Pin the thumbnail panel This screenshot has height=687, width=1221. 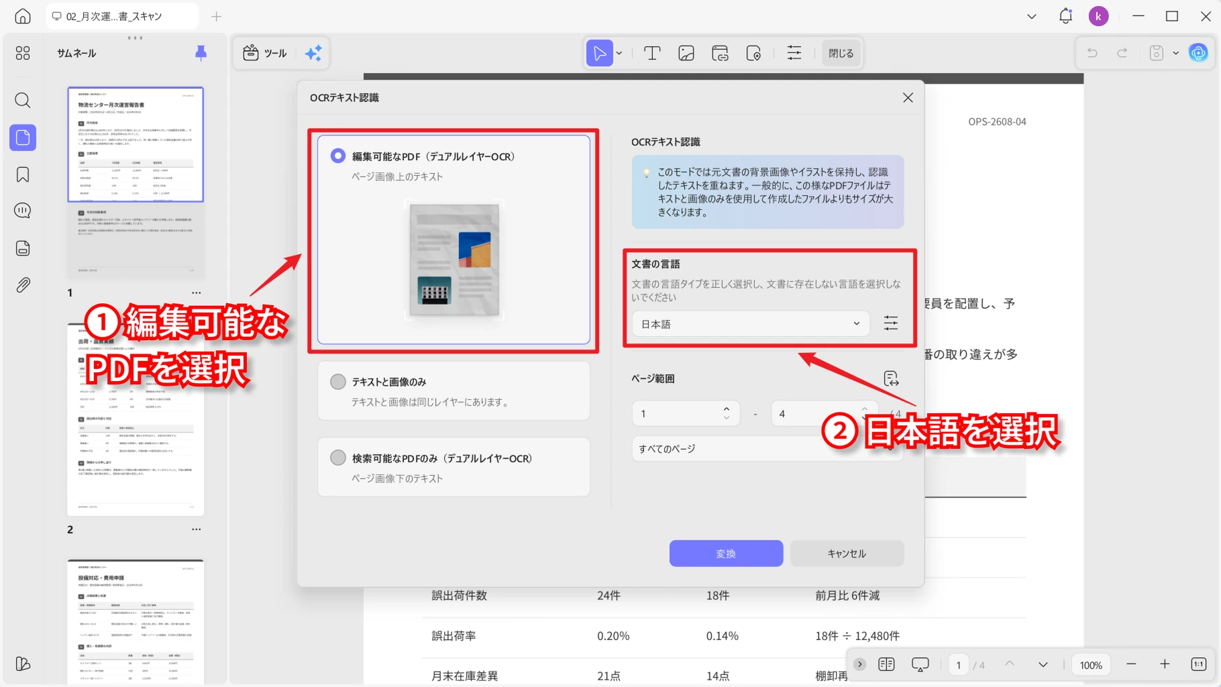click(x=201, y=53)
